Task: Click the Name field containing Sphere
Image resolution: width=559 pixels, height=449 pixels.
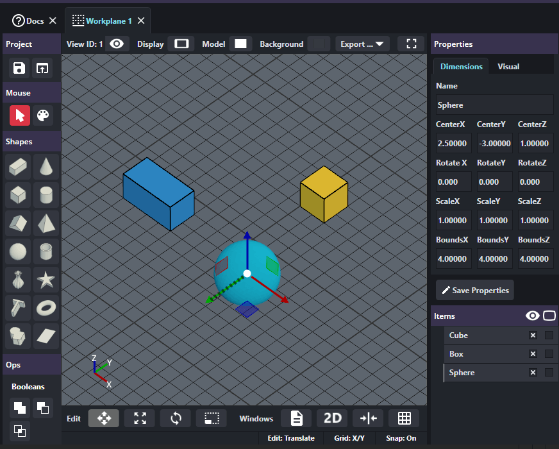Action: (x=495, y=105)
